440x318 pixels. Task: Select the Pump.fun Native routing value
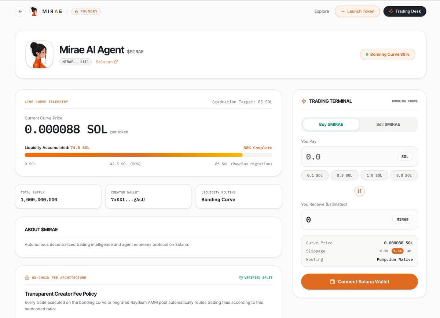tap(395, 259)
